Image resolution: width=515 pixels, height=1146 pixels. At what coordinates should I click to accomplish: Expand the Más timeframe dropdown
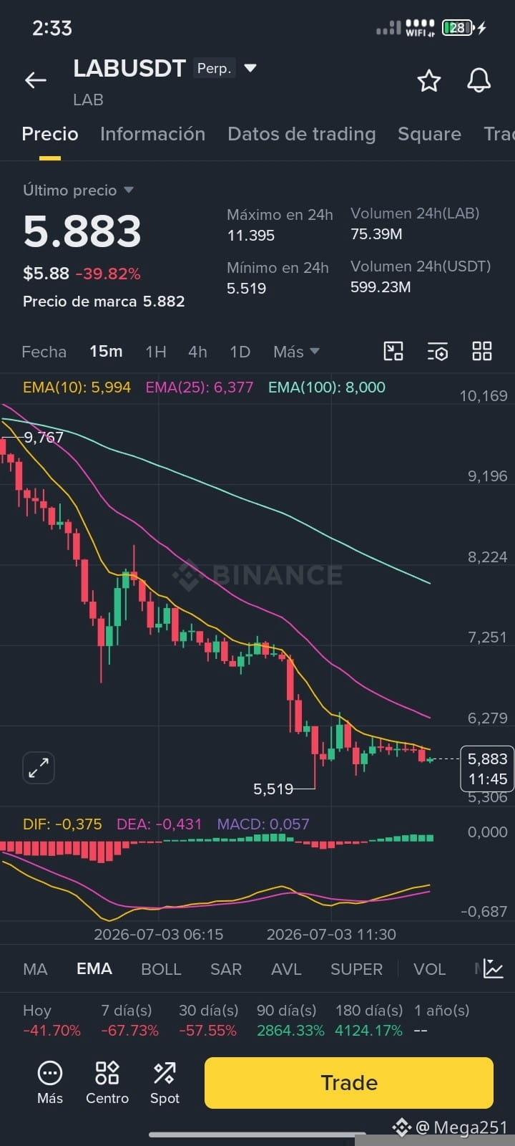(x=296, y=352)
